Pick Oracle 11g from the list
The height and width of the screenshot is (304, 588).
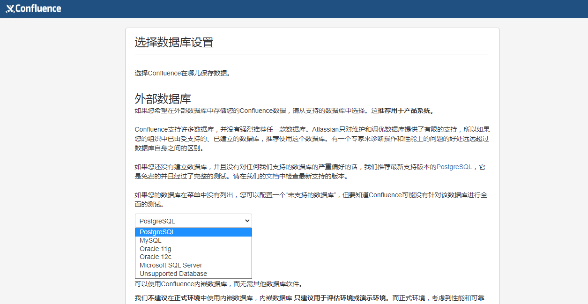[194, 249]
